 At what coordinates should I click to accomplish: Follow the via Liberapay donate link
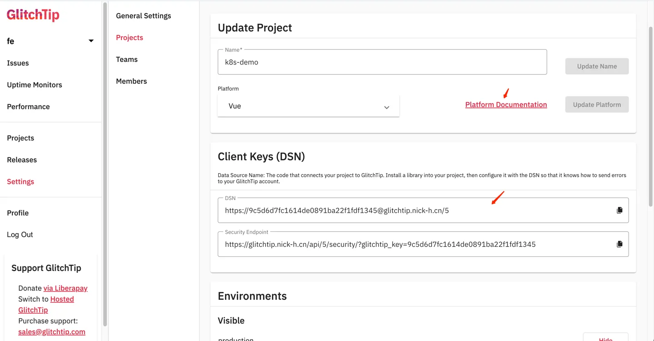pyautogui.click(x=65, y=288)
